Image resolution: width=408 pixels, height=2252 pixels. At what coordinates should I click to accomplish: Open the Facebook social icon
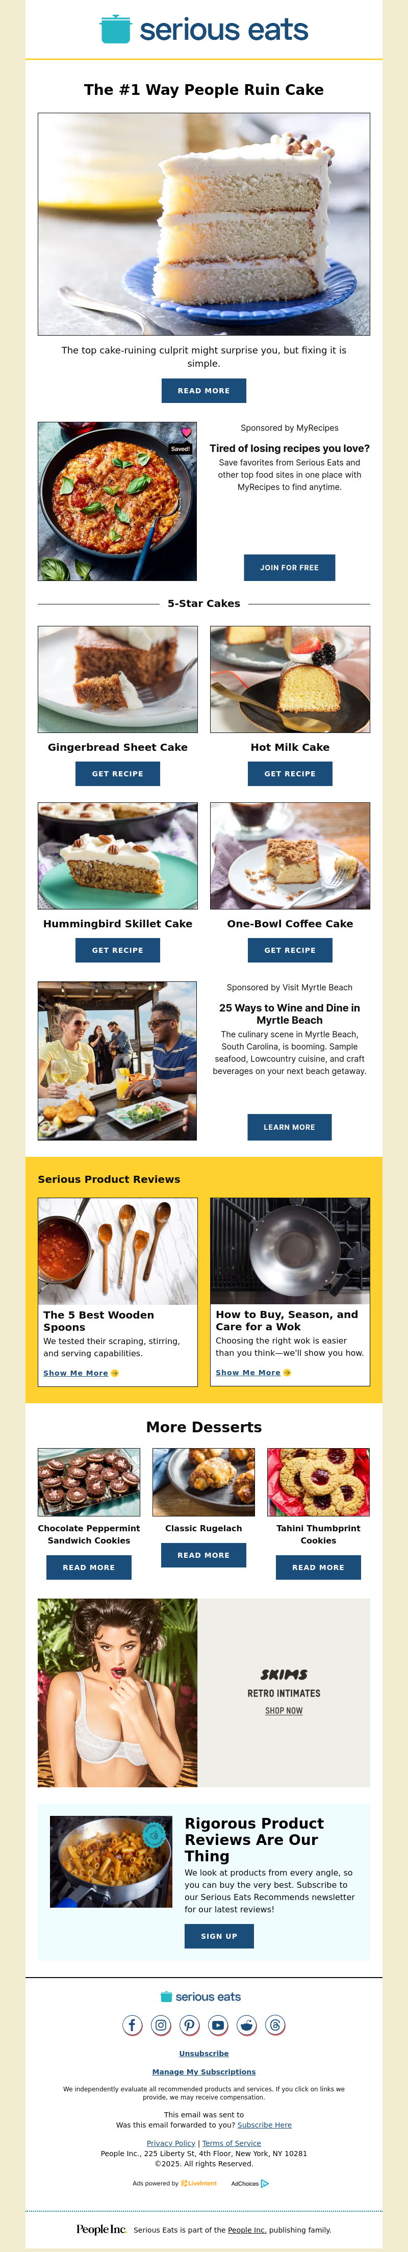(x=132, y=2025)
